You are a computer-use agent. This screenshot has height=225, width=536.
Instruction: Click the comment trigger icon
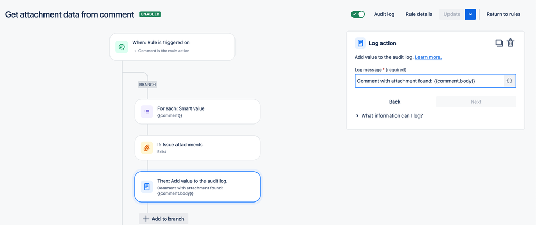point(122,47)
